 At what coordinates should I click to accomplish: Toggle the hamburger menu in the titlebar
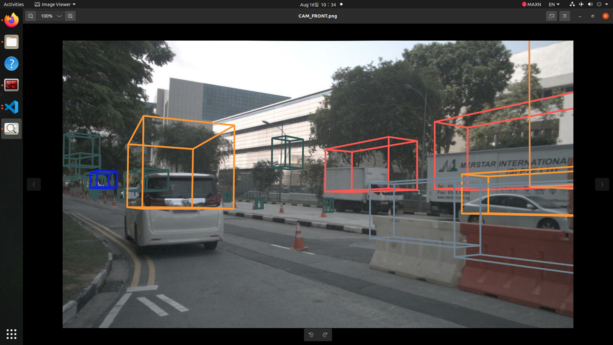564,16
